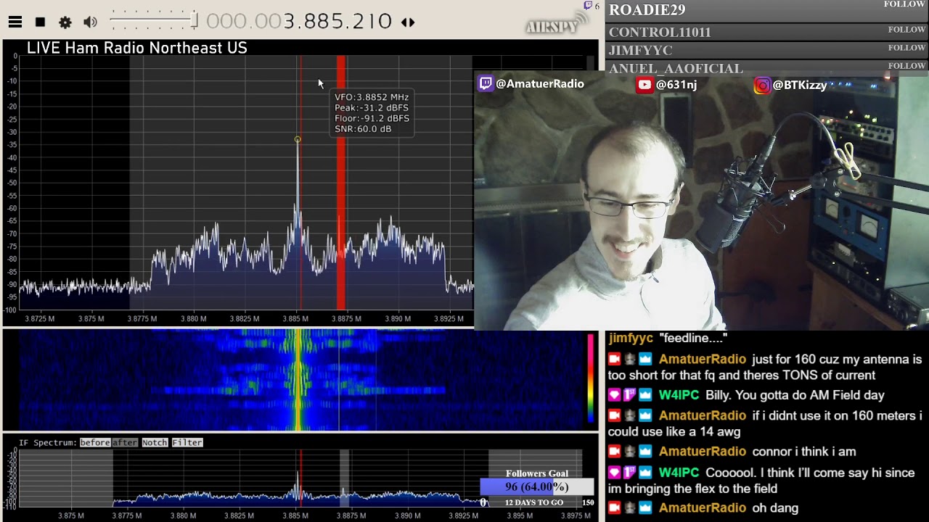Click broadcaster badge in "connor i think" message
Image resolution: width=929 pixels, height=522 pixels.
[615, 452]
